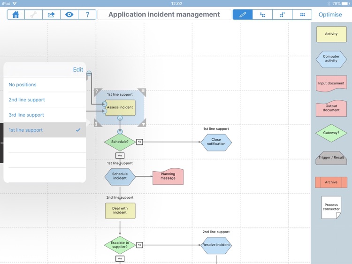Click the 2nd line support label above Resolve incident
352x264 pixels.
coord(216,232)
